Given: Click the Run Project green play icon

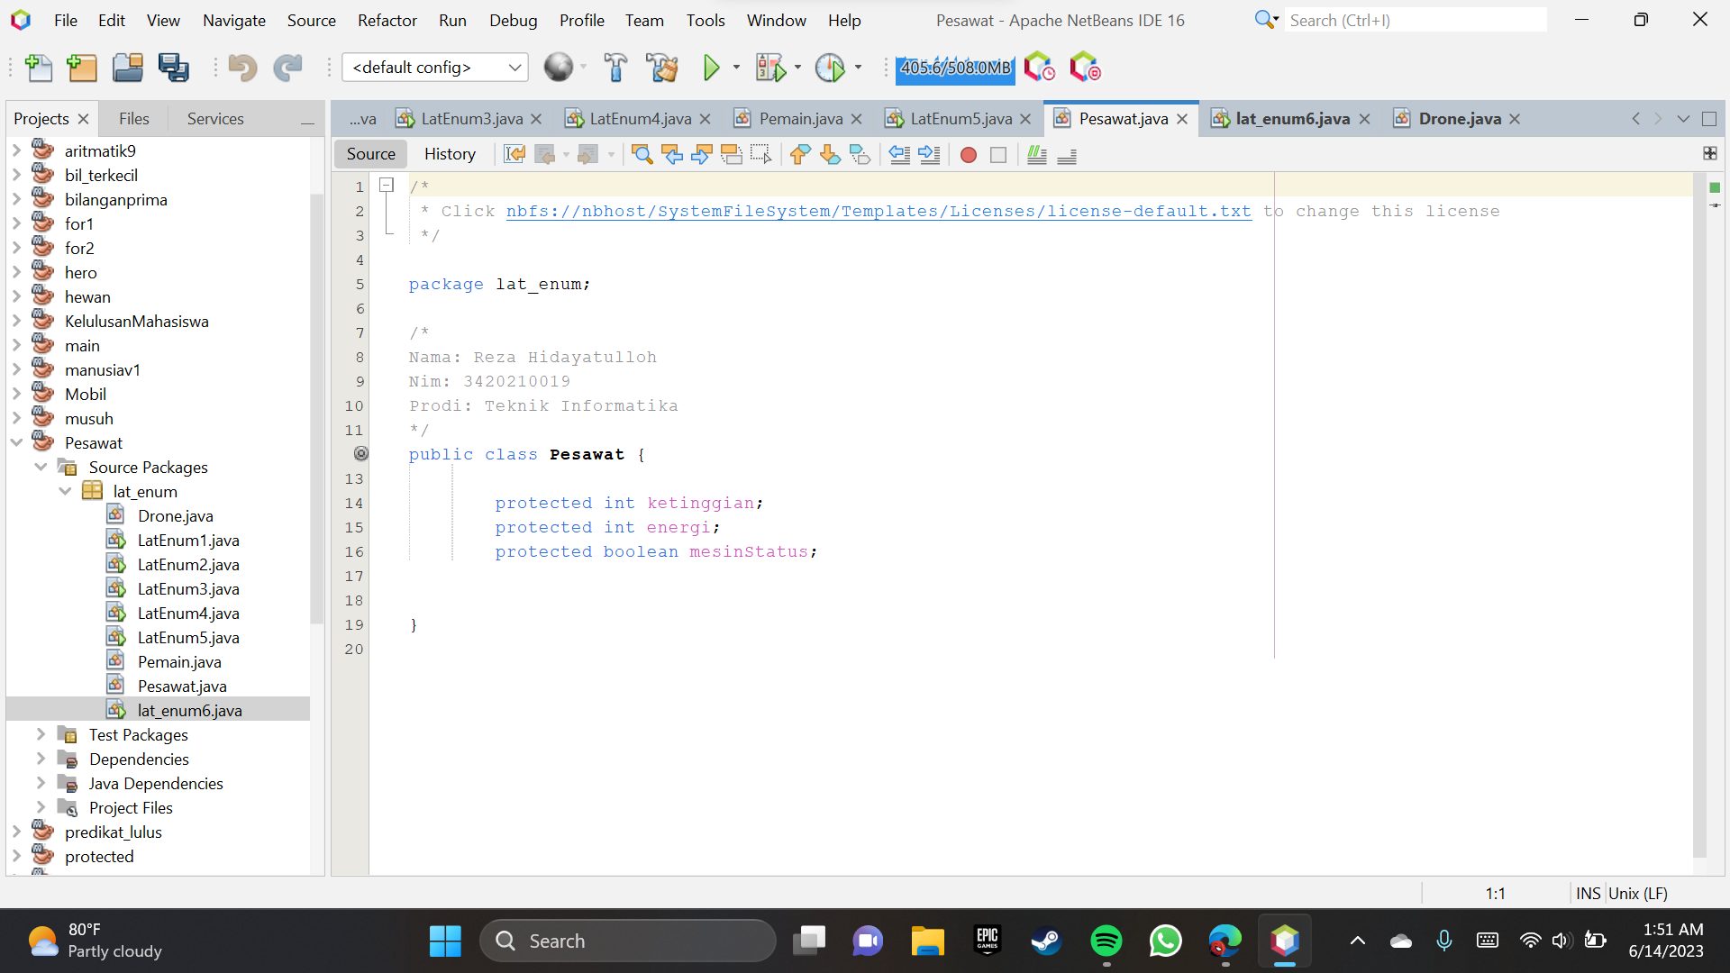Looking at the screenshot, I should click(711, 68).
